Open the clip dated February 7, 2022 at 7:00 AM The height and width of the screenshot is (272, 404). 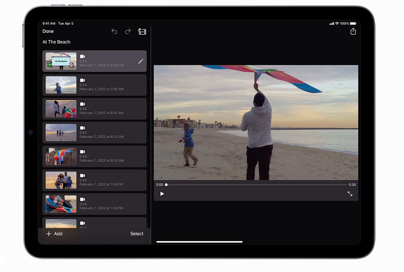pos(95,85)
